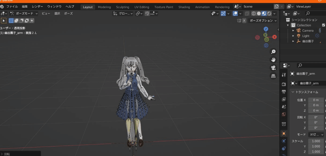Select the 幽谷霧子 armature in outliner
Viewport: 326px width, 156px height.
pyautogui.click(x=308, y=41)
